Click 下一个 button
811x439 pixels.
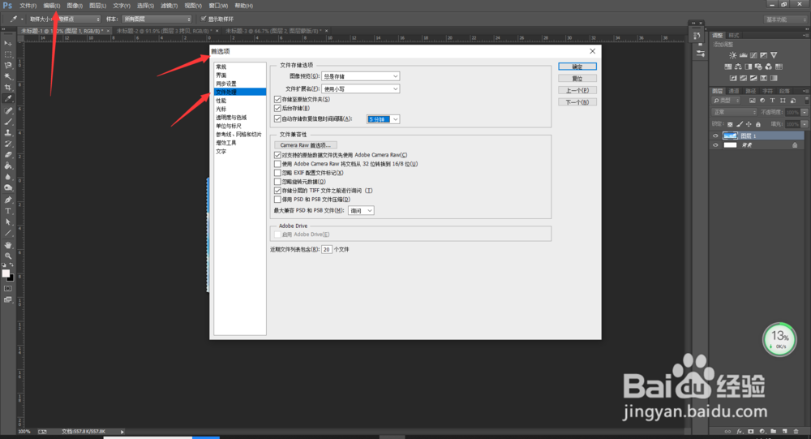point(577,102)
